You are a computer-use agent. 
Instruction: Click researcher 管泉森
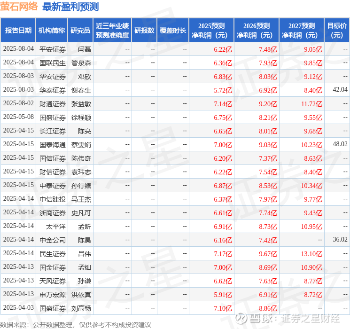point(81,63)
